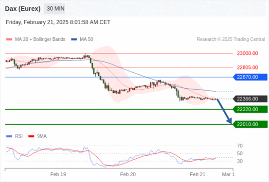Viewport: 269px width, 182px height.
Task: Select the green 22220.00 support price tag
Action: (x=251, y=109)
